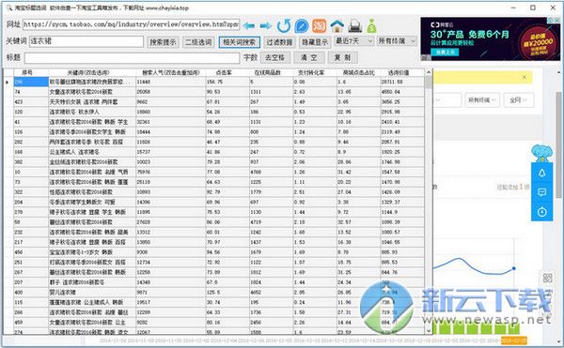The width and height of the screenshot is (564, 348).
Task: Select the row with 序号 74
Action: coord(219,92)
